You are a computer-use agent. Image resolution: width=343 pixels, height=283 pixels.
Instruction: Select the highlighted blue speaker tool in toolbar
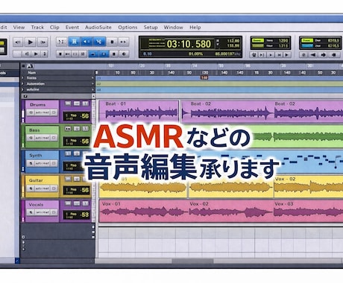(86, 42)
